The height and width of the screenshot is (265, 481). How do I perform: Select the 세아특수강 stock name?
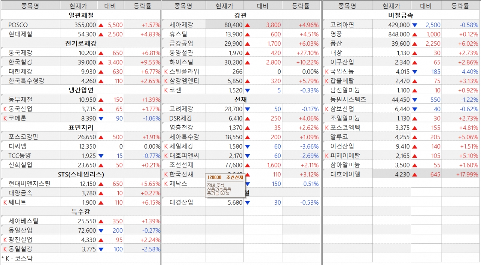[x=185, y=137]
